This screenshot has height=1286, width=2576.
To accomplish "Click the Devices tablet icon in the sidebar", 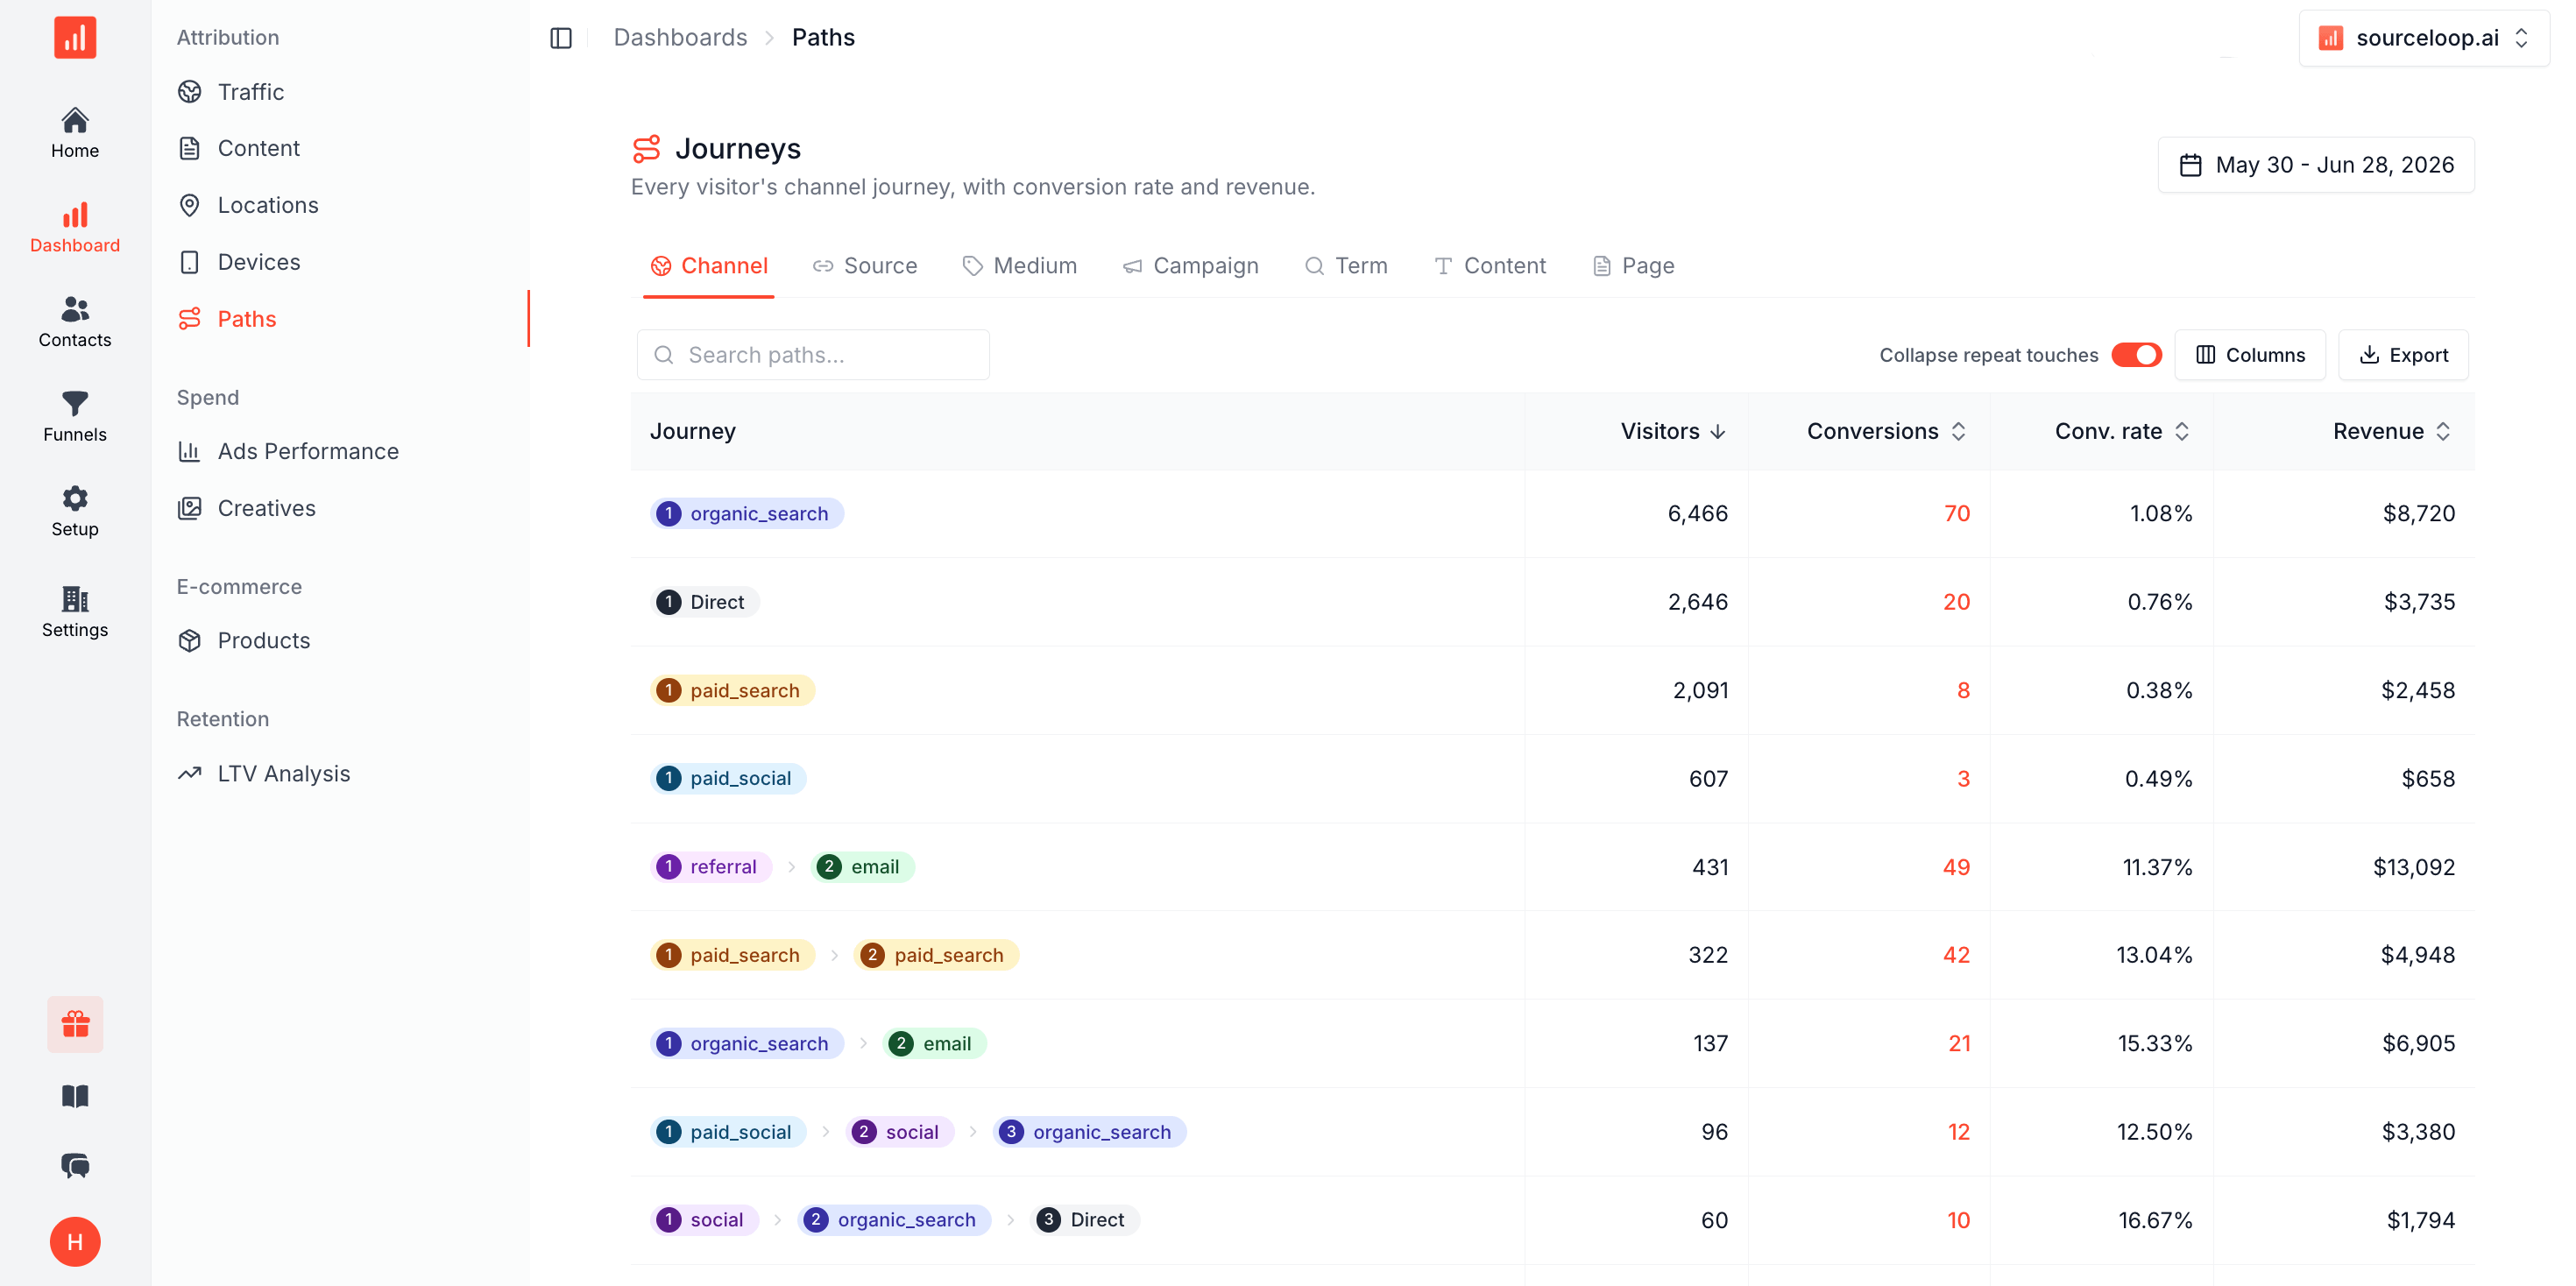I will click(189, 262).
